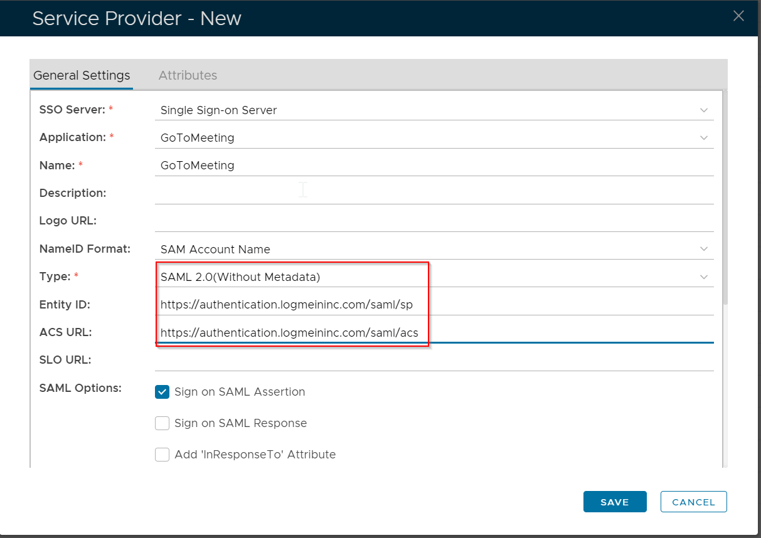Open the SSO Server dropdown

coord(433,110)
